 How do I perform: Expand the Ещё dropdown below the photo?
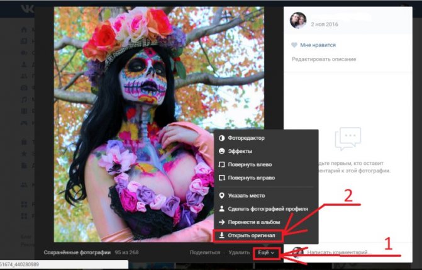pyautogui.click(x=266, y=252)
